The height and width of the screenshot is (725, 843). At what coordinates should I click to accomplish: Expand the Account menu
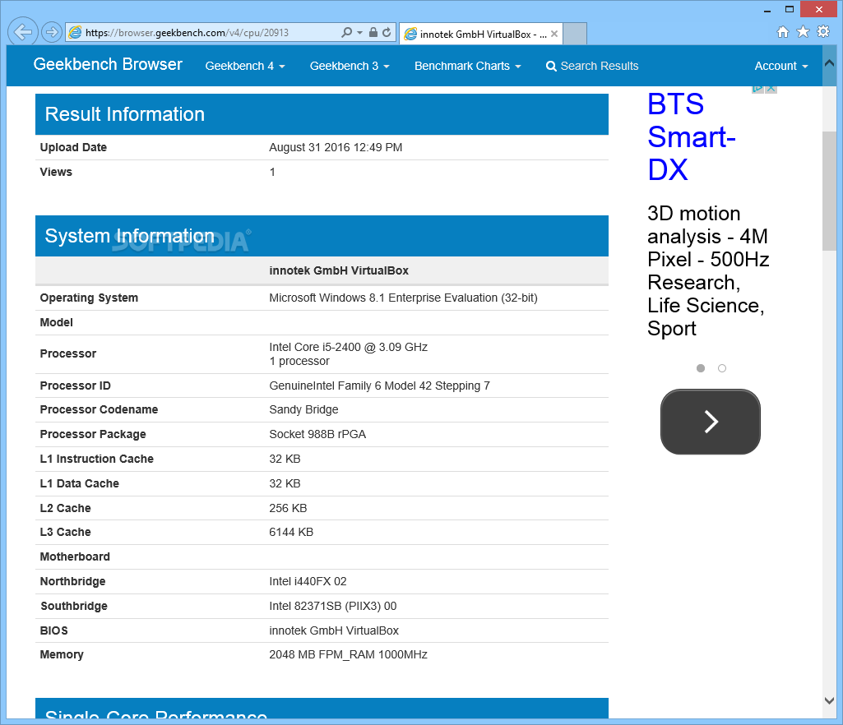tap(780, 66)
